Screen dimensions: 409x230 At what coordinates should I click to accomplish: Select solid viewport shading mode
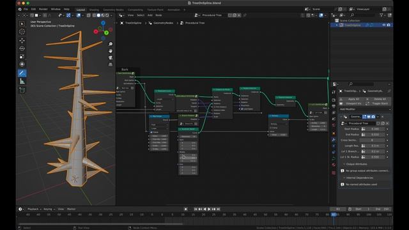(98, 15)
